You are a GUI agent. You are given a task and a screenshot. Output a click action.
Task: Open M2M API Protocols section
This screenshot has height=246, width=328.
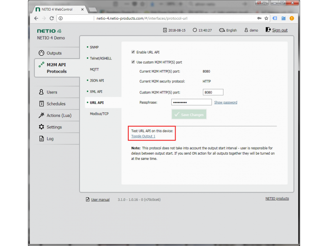(x=57, y=68)
